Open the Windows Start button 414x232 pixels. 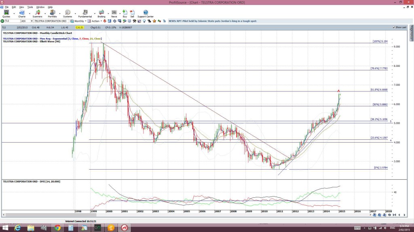(5, 228)
